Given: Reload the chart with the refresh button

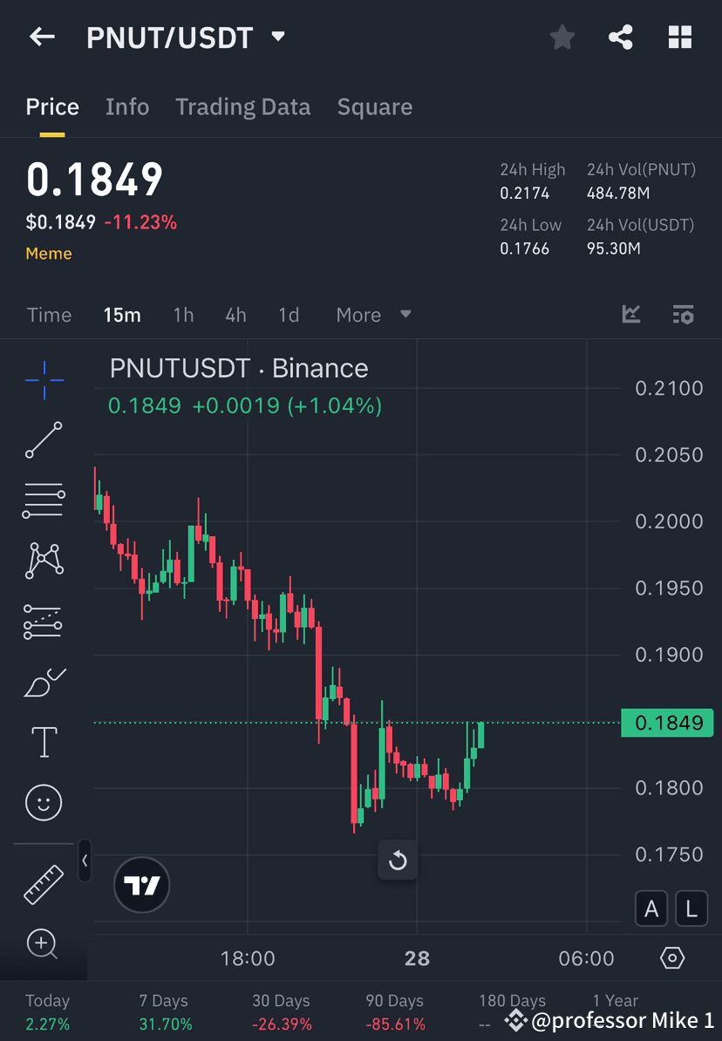Looking at the screenshot, I should click(398, 861).
